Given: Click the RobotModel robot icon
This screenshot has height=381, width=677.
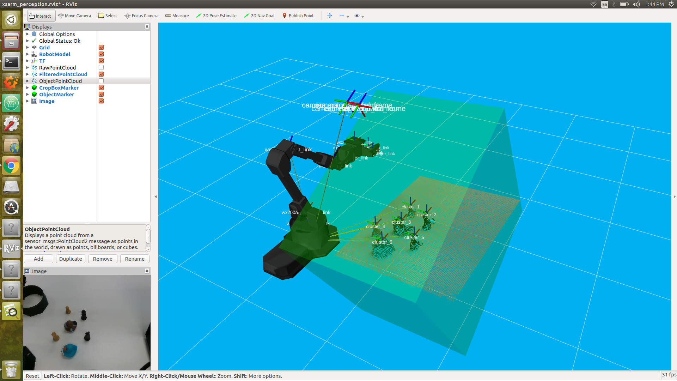Looking at the screenshot, I should pos(34,54).
